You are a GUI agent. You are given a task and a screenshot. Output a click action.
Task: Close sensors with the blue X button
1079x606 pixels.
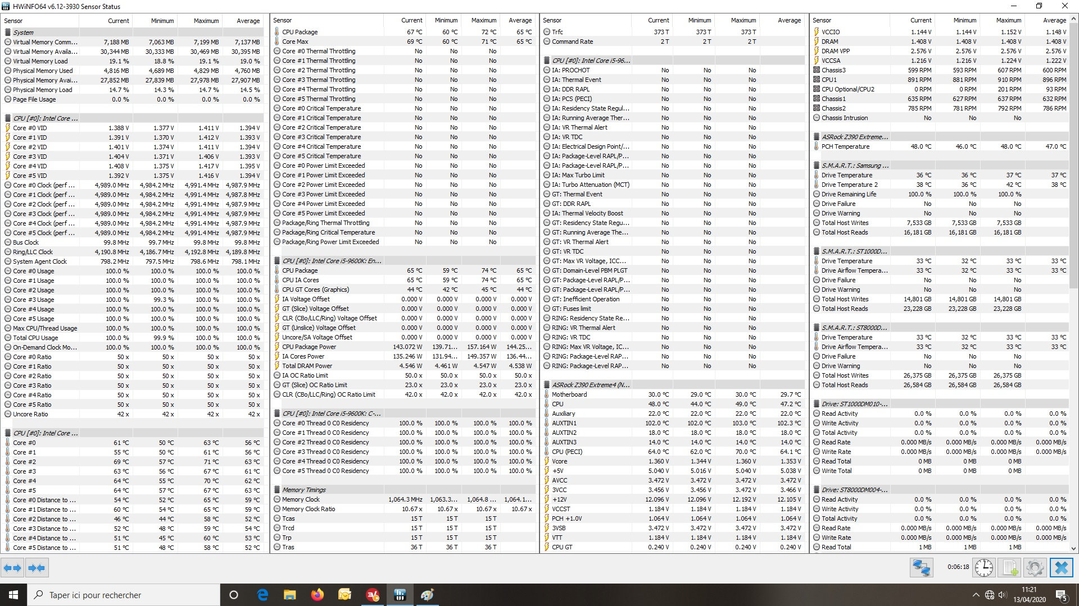pos(1061,568)
